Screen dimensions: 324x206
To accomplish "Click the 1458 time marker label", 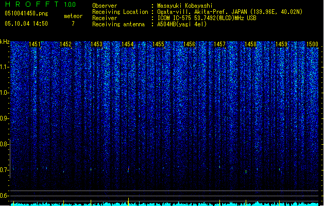I will pyautogui.click(x=250, y=44).
